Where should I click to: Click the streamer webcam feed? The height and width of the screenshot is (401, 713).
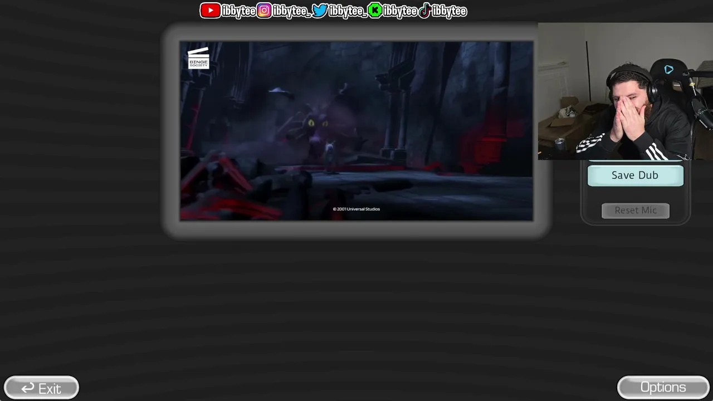click(x=626, y=91)
